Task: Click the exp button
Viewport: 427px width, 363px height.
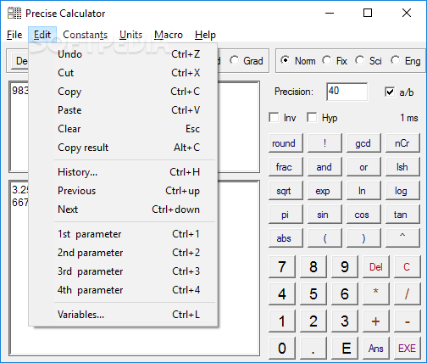Action: (x=324, y=191)
